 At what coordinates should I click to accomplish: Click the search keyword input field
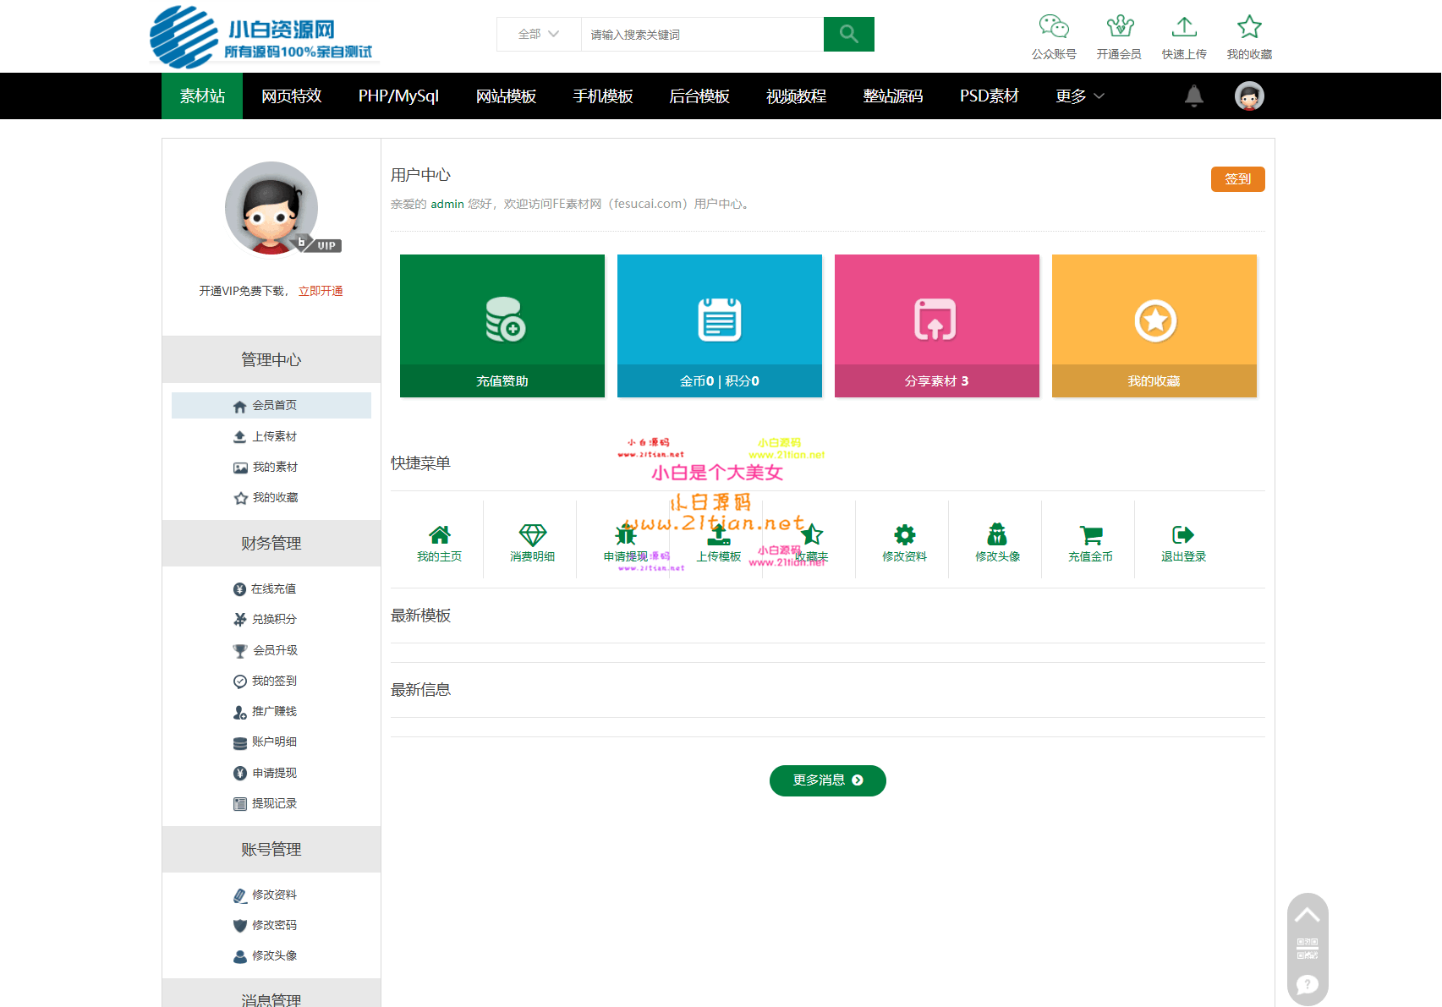702,34
